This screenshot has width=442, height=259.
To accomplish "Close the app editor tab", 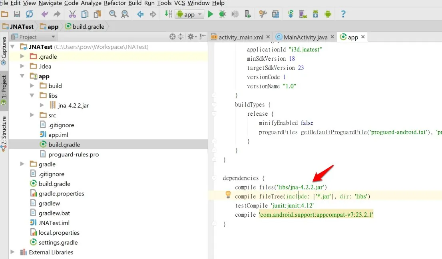I will coord(363,37).
